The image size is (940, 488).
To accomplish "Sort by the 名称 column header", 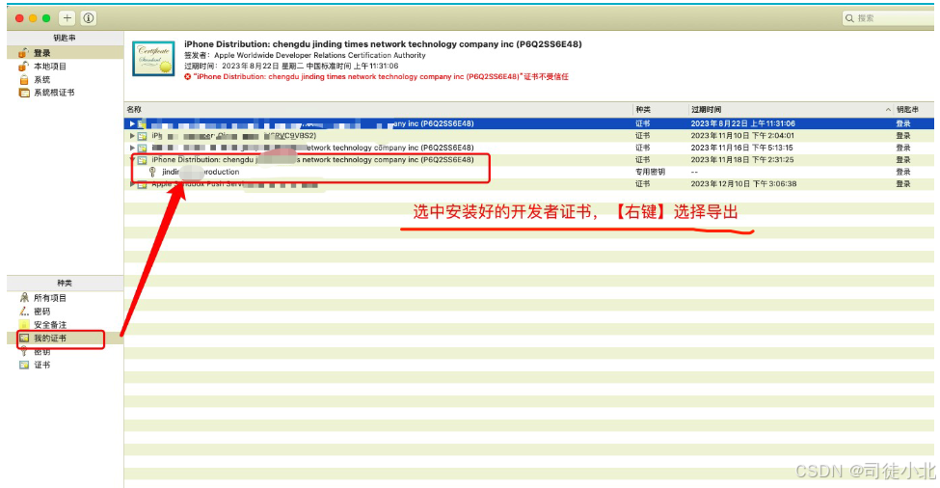I will (379, 109).
